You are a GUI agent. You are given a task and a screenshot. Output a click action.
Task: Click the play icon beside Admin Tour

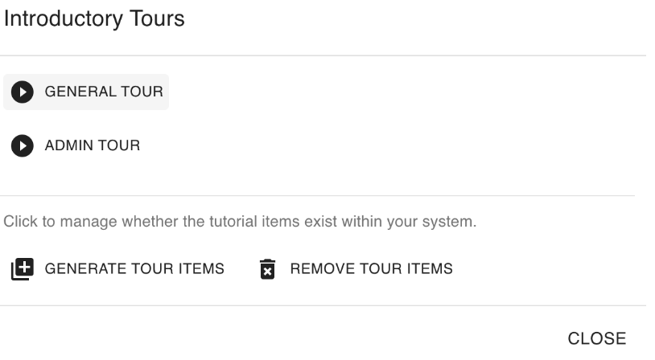[x=23, y=146]
